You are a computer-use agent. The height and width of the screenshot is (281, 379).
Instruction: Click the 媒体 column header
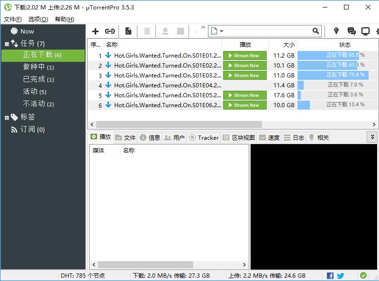[x=104, y=150]
